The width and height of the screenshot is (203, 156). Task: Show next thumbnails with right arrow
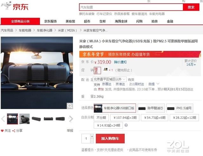click(x=71, y=119)
